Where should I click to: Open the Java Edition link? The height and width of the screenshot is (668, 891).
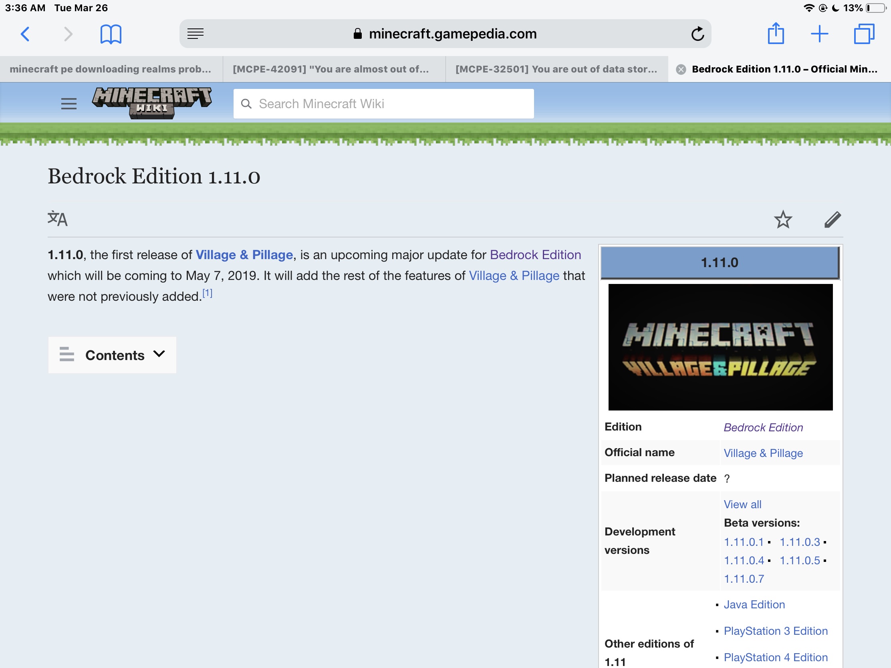point(754,604)
